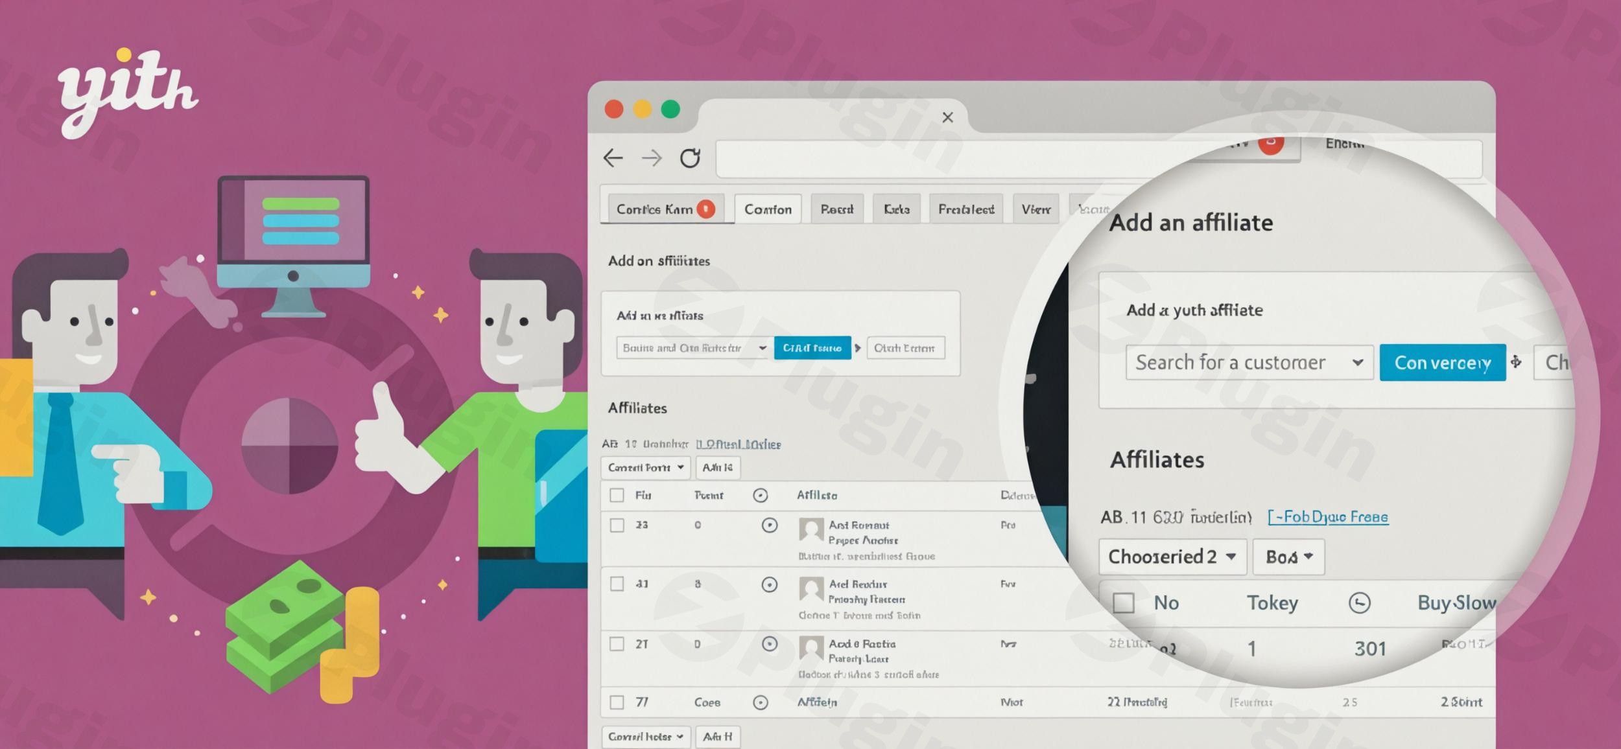The height and width of the screenshot is (749, 1621).
Task: Click the '2 Sồint' cell in row 77
Action: [1461, 702]
